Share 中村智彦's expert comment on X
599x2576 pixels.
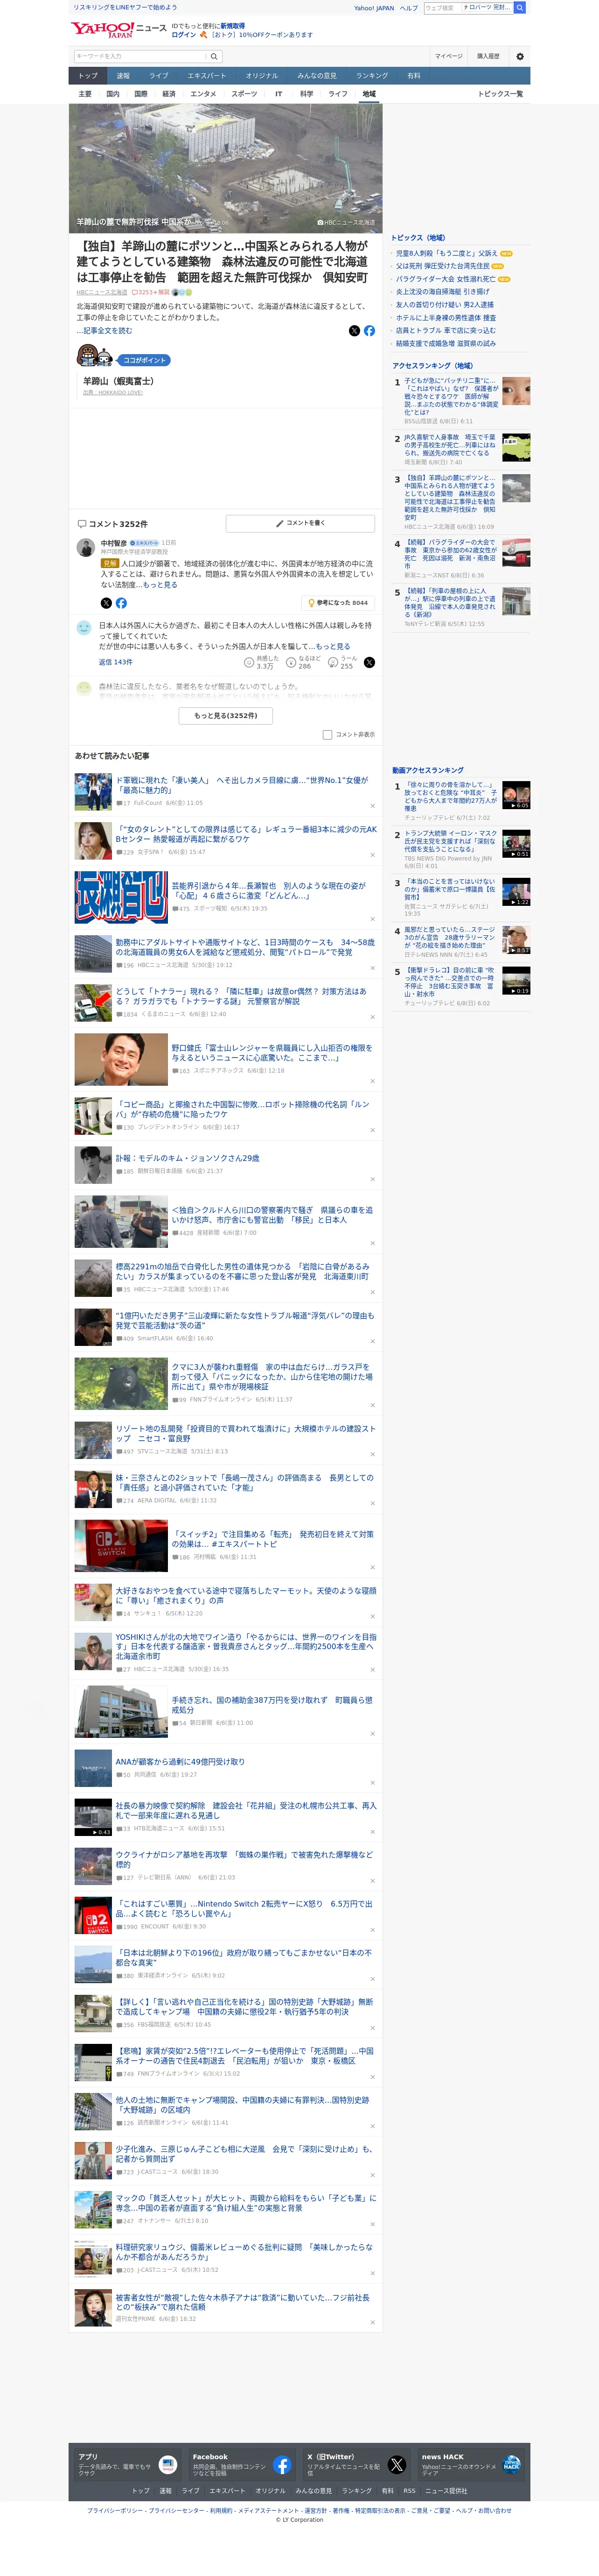click(106, 603)
